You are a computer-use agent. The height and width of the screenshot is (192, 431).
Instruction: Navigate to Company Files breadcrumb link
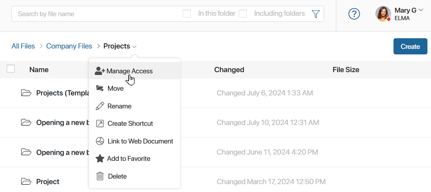(69, 46)
